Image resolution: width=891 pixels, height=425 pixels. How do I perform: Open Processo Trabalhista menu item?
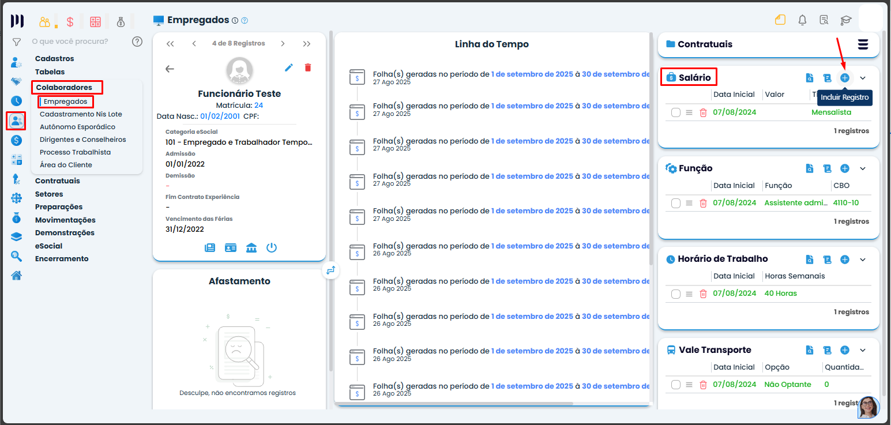click(x=75, y=152)
